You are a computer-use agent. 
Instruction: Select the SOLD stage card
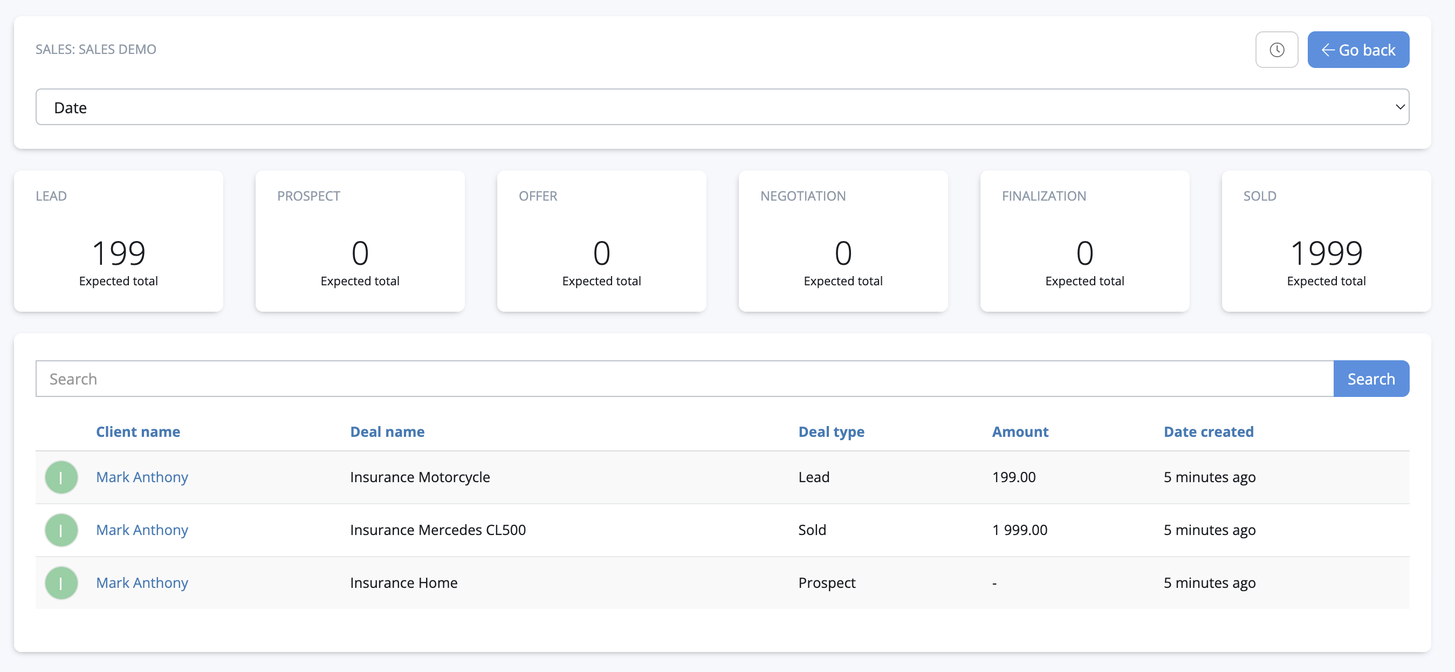(1326, 241)
